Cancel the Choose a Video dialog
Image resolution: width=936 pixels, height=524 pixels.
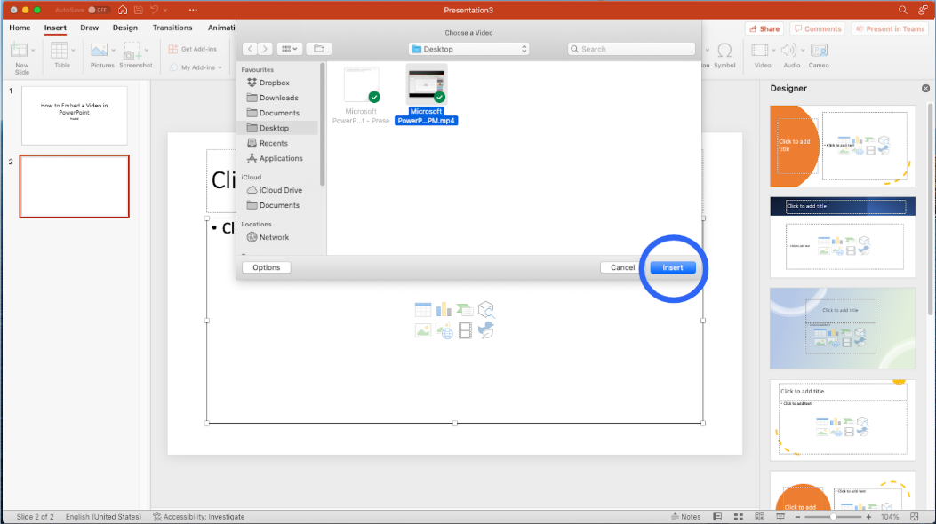tap(622, 267)
